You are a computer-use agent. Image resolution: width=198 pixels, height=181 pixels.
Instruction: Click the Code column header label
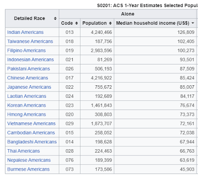click(x=67, y=23)
